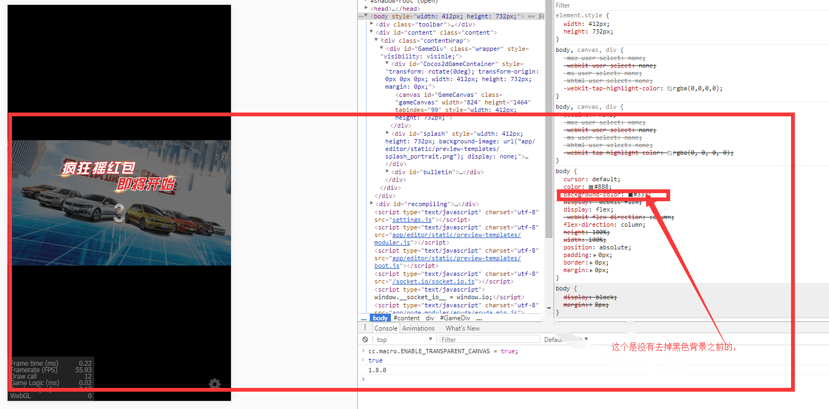Open the settings.js script link
829x409 pixels.
(x=412, y=220)
